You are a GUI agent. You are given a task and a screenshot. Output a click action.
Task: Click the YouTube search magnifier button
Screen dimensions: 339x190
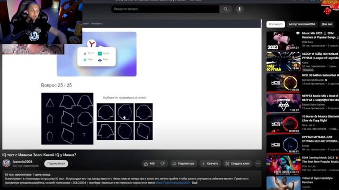pos(226,9)
